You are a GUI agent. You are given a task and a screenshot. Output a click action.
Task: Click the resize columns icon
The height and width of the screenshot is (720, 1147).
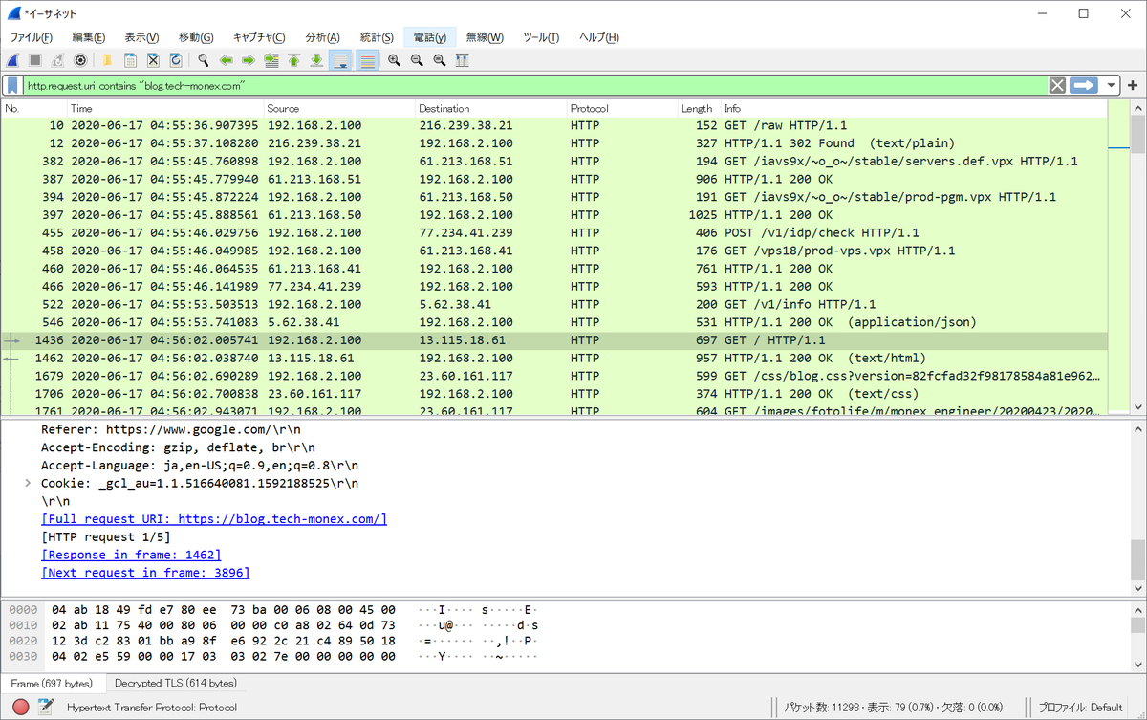pos(462,60)
